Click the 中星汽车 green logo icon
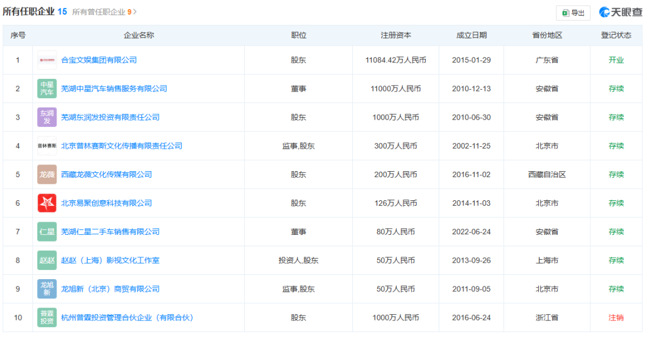This screenshot has height=338, width=656. pos(47,89)
